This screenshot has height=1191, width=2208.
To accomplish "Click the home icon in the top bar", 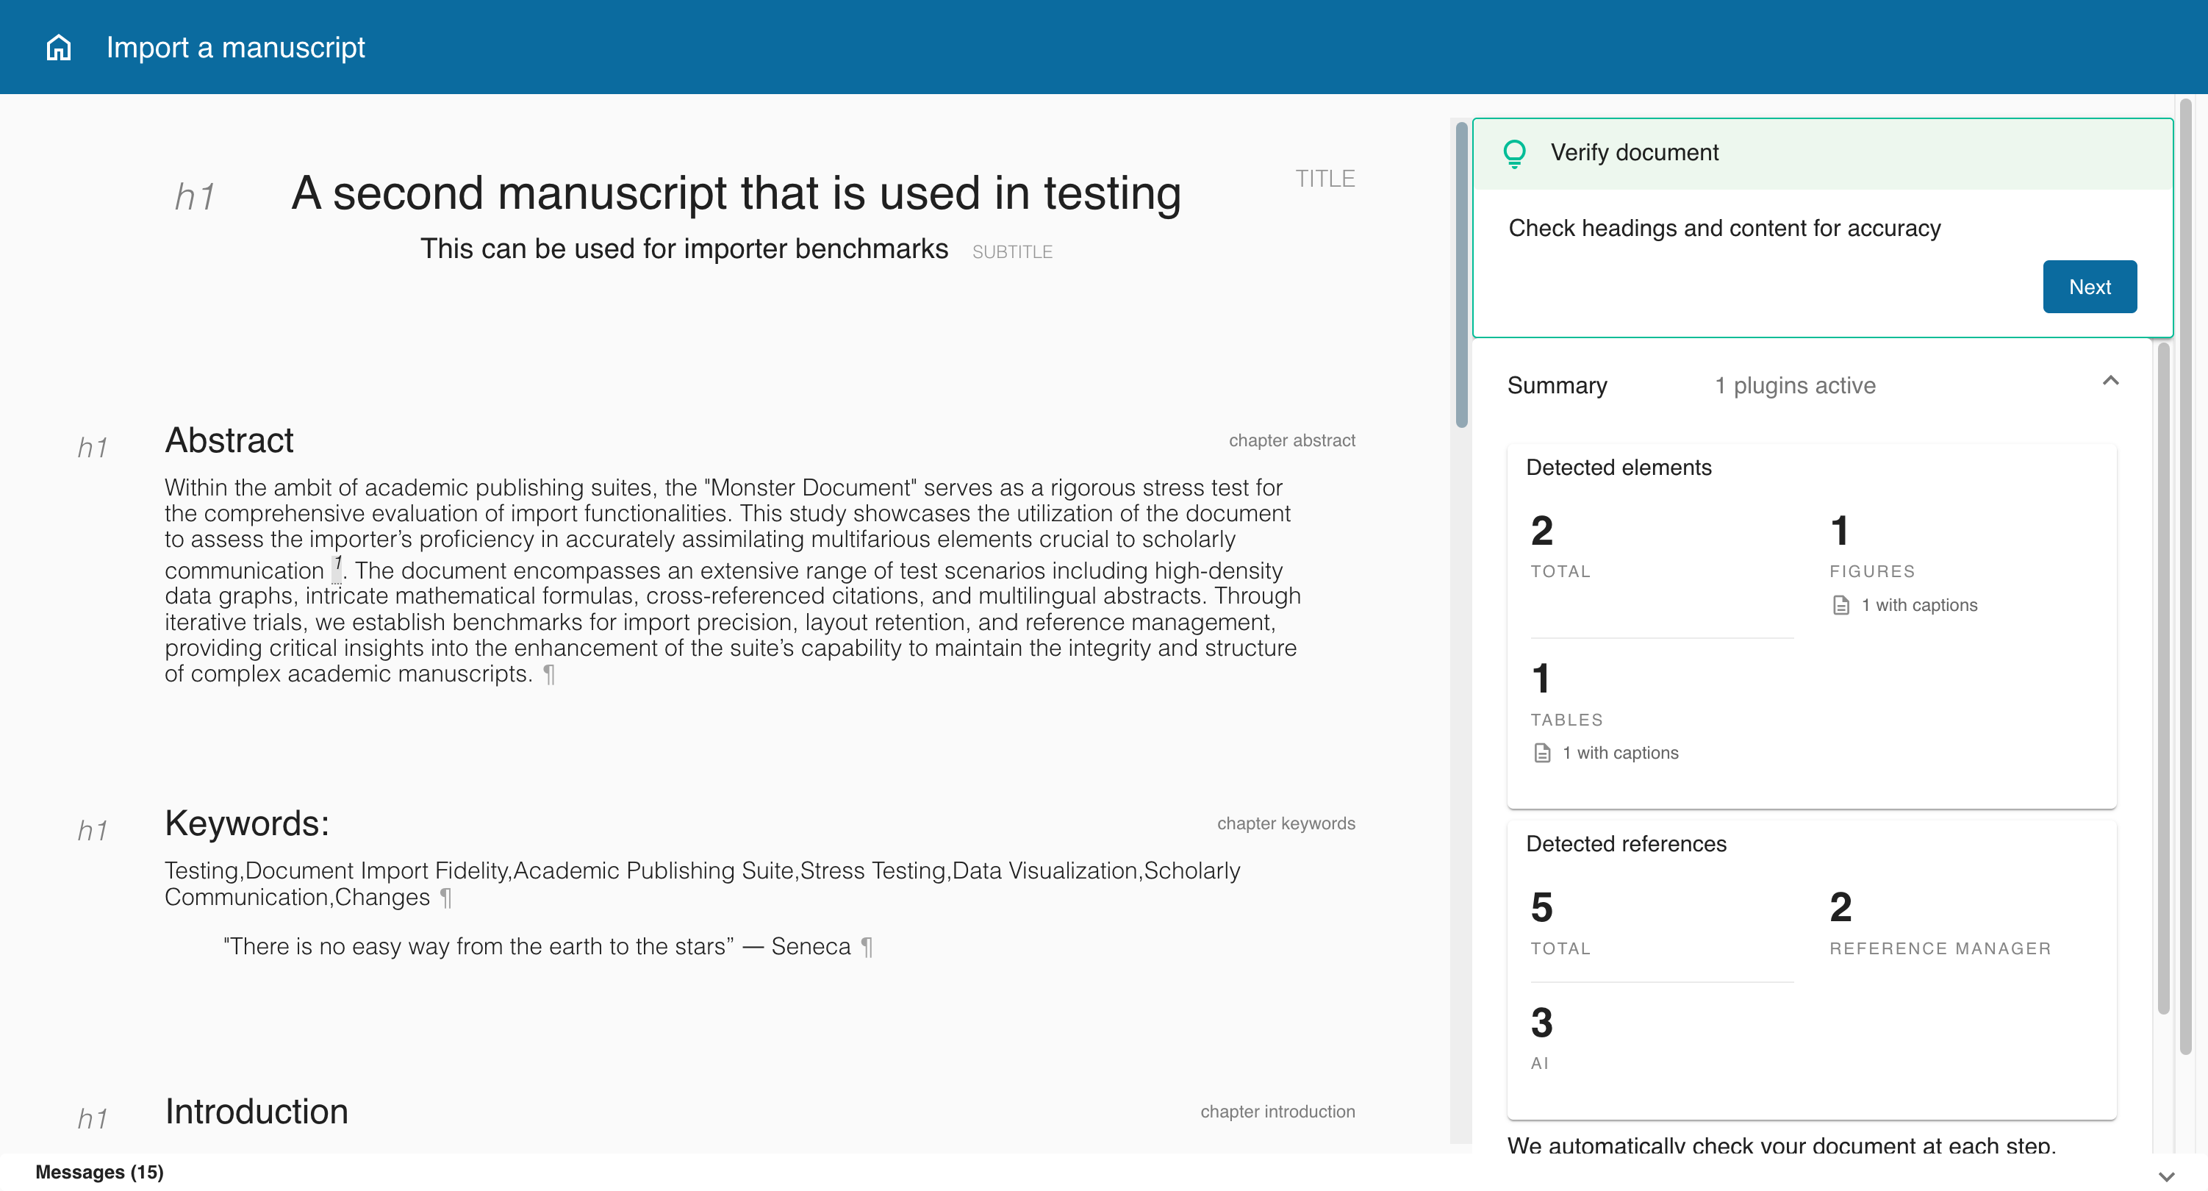I will pos(57,47).
